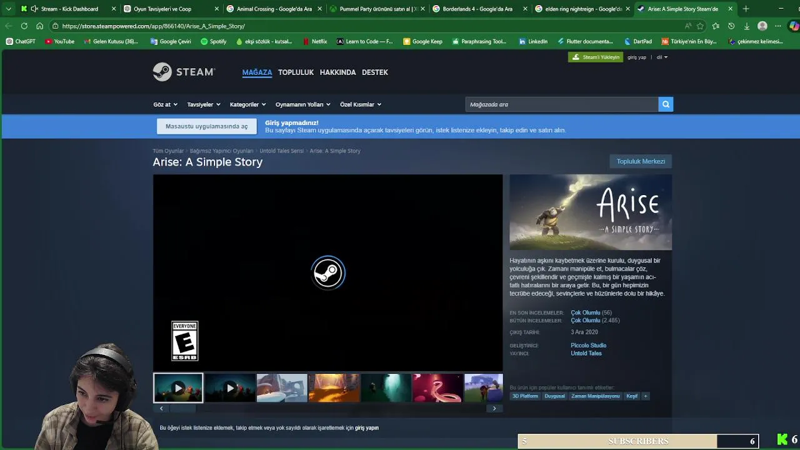Screen dimensions: 800x450
Task: Open Paraphrasing Tool bookmark
Action: [479, 41]
